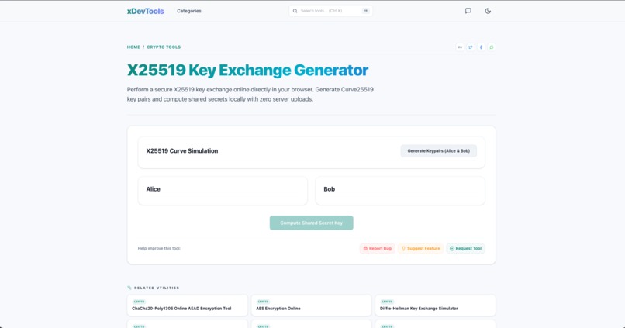Screen dimensions: 625x328
Task: Click the Report Bug button
Action: (x=377, y=248)
